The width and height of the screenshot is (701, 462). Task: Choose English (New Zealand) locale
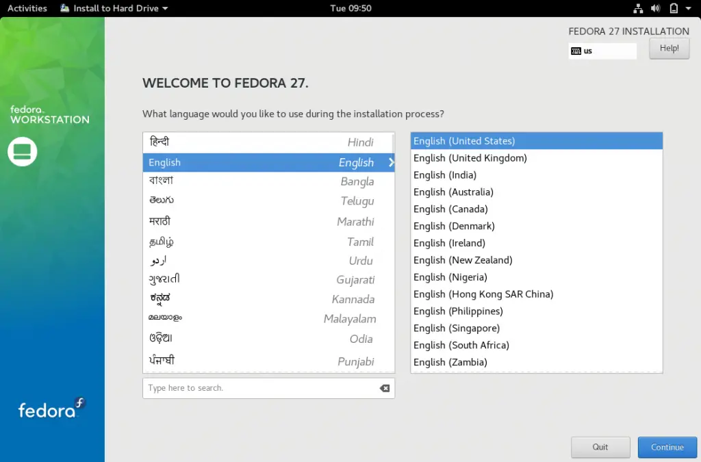click(537, 259)
